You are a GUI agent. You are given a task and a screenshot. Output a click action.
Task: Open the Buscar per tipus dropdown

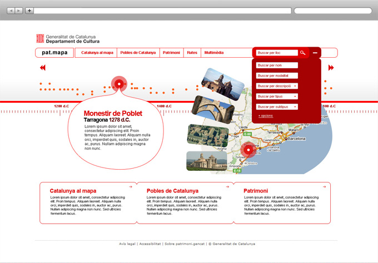pos(277,96)
